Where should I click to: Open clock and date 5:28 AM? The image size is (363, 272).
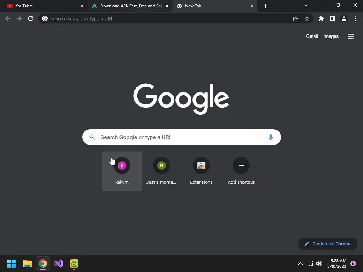pos(337,263)
